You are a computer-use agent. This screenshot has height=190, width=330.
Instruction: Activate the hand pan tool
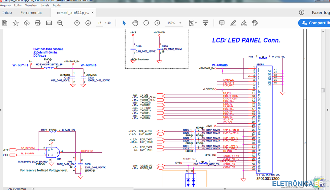(x=135, y=23)
